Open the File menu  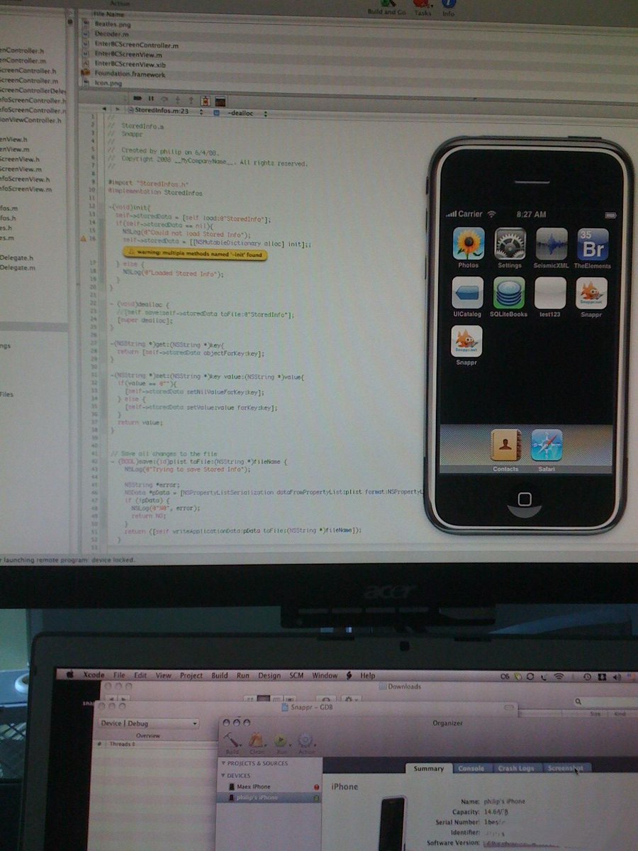[x=119, y=675]
